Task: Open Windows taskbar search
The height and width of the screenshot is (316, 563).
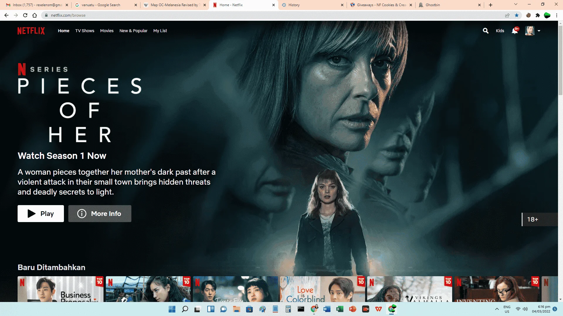Action: (185, 309)
